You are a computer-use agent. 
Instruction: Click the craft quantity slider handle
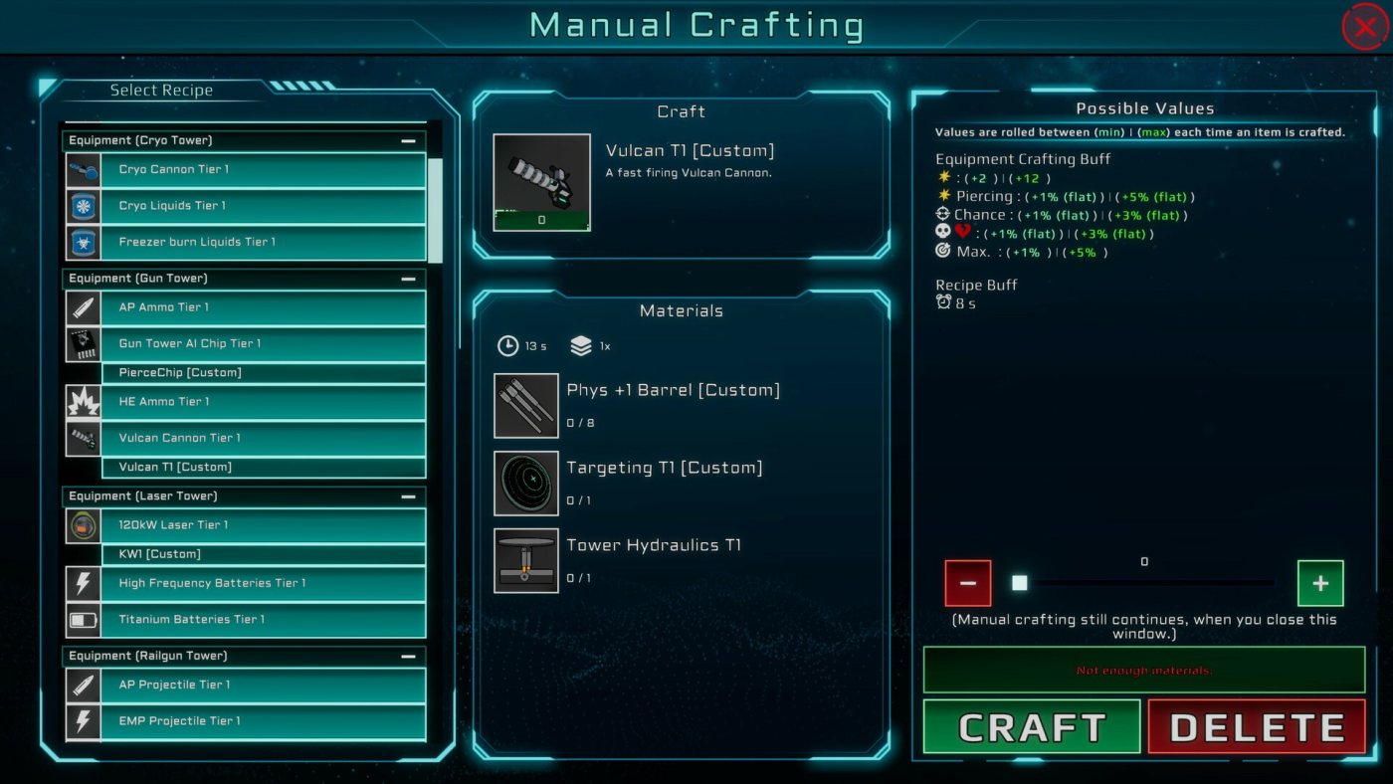(x=1019, y=583)
